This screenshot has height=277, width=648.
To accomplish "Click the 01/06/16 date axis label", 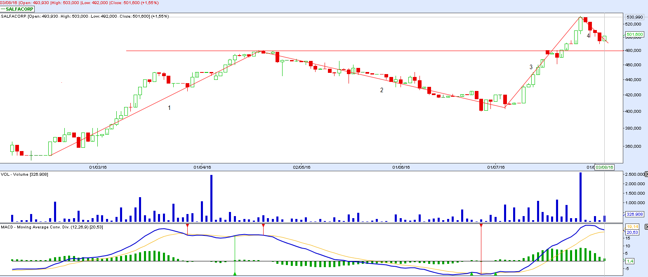I will pyautogui.click(x=401, y=167).
